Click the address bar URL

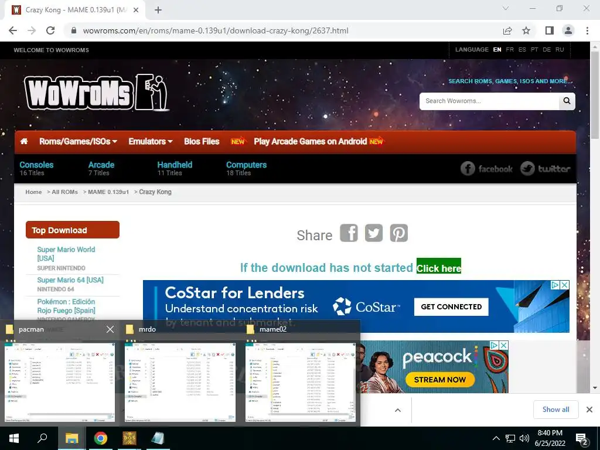pos(216,30)
